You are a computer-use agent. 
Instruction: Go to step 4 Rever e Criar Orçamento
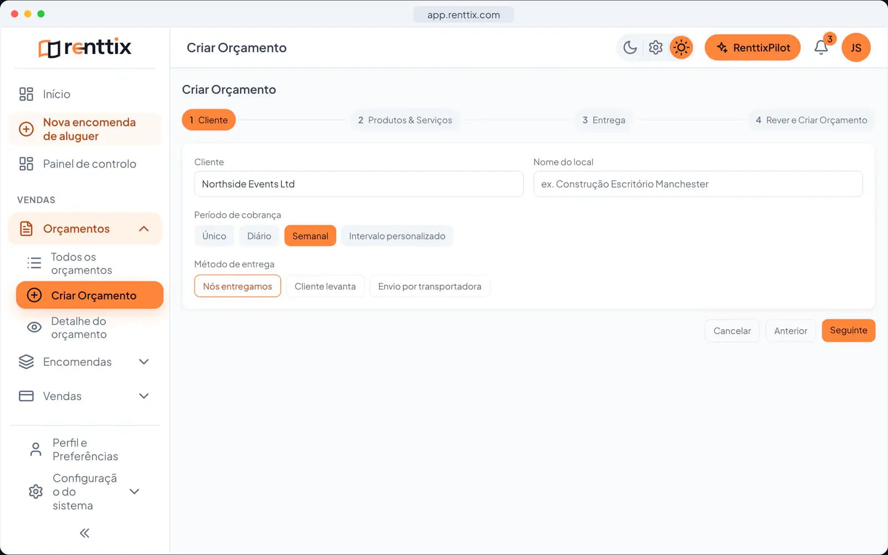(x=811, y=120)
